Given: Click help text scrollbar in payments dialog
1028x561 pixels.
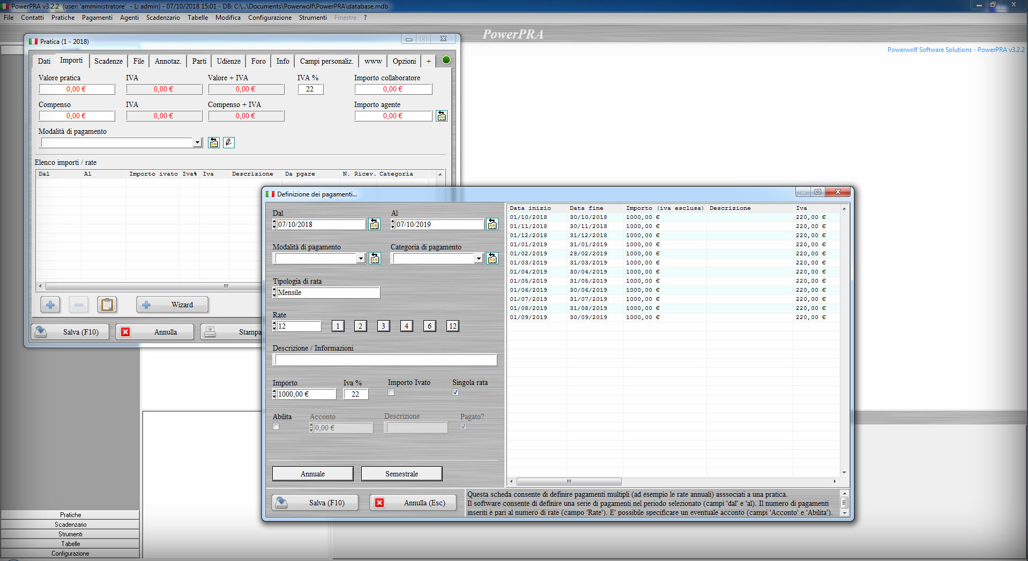Looking at the screenshot, I should (x=845, y=503).
